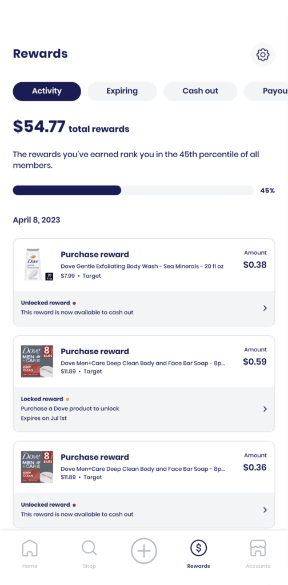Go to the Home tab icon

[x=30, y=548]
